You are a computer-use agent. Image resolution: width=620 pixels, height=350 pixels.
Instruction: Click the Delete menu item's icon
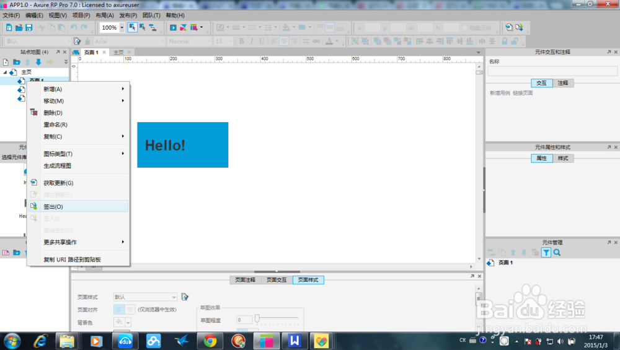(34, 113)
